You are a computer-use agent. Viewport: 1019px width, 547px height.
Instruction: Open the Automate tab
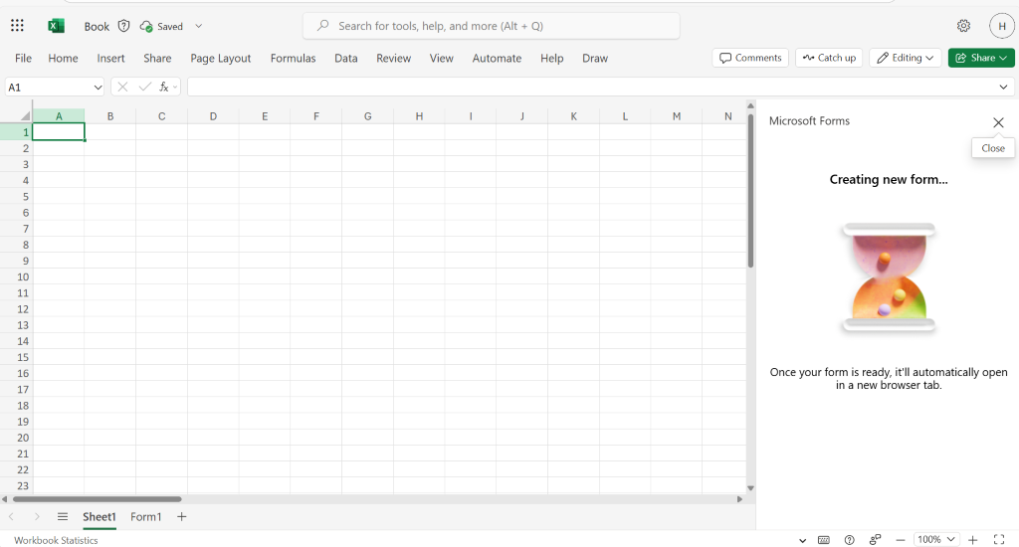[x=497, y=58]
